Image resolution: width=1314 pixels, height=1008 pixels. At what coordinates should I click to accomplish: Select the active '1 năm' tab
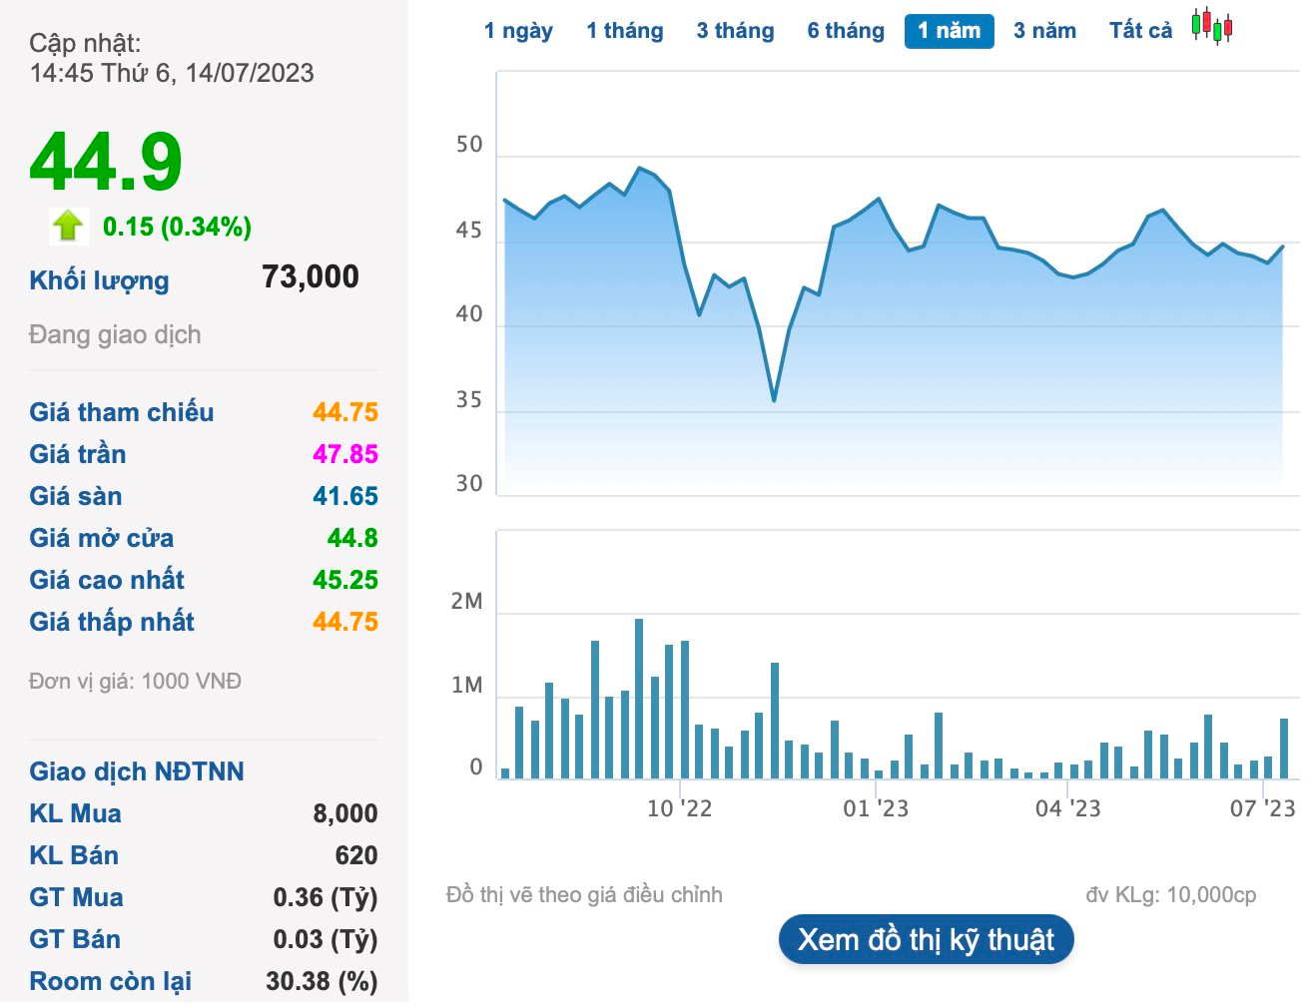950,31
